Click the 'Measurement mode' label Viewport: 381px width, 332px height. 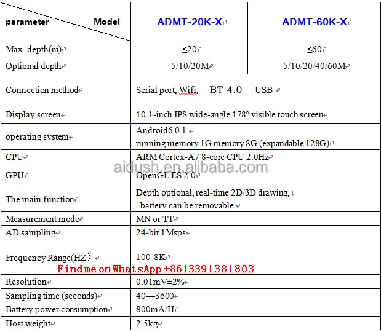[x=42, y=219]
